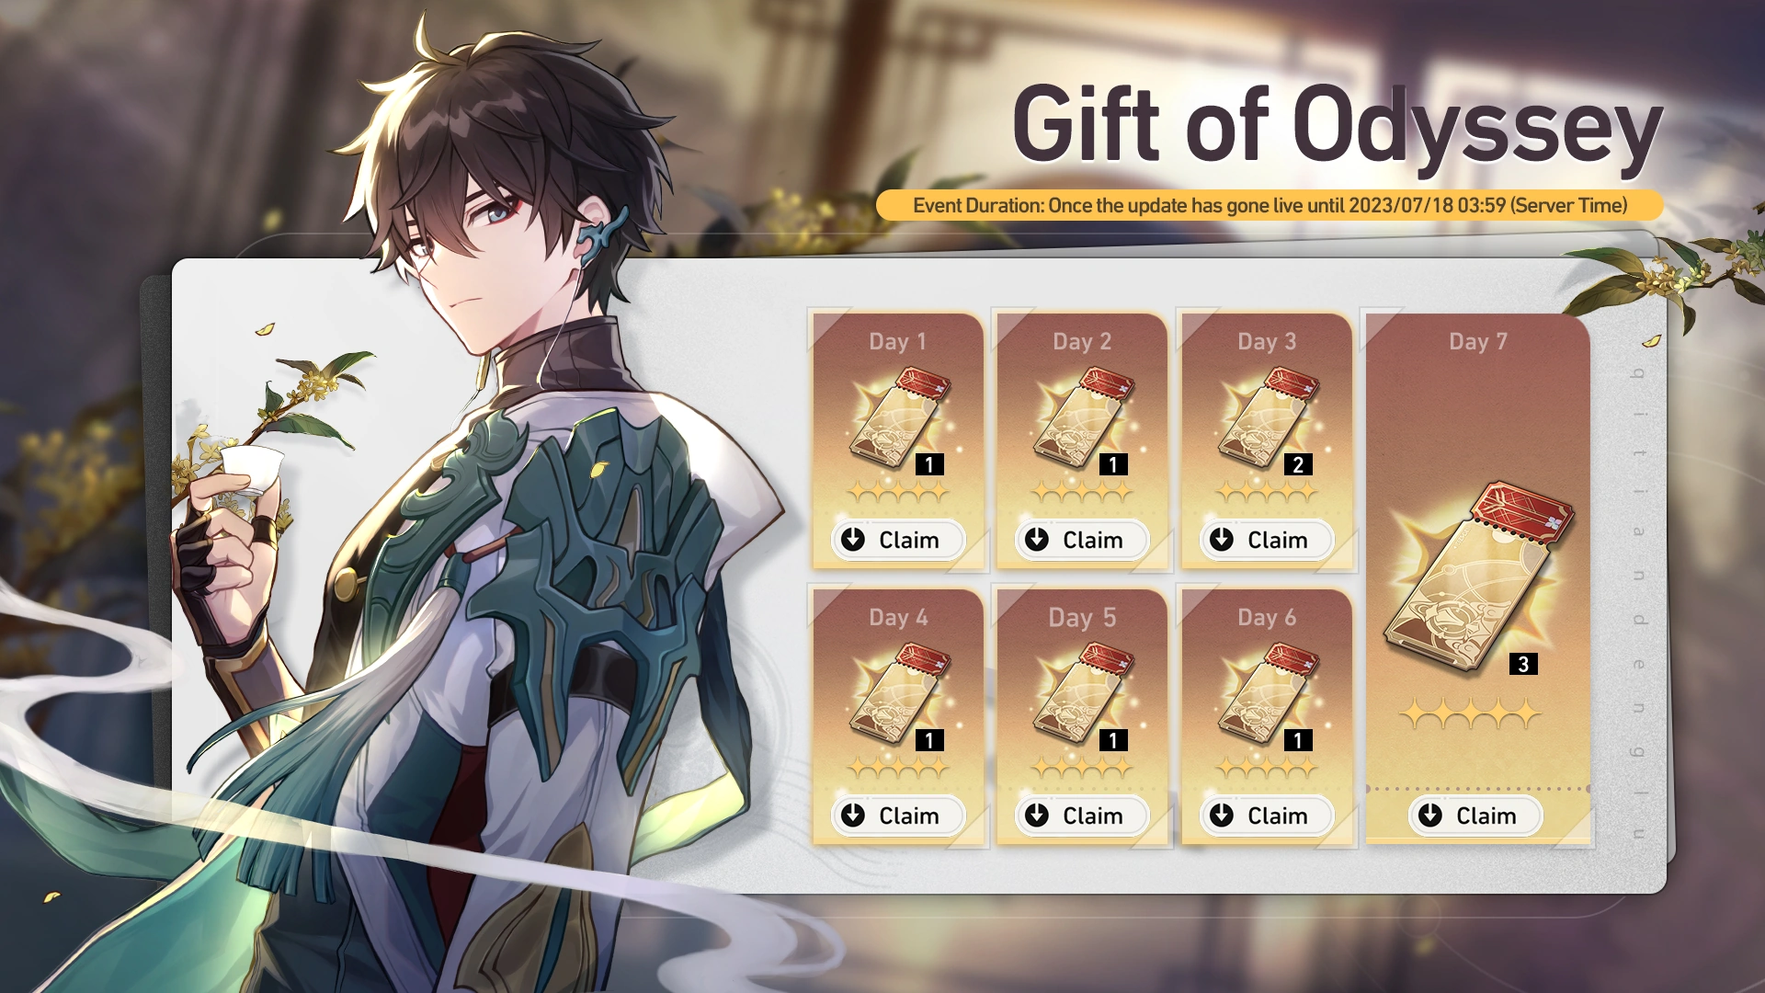
Task: Claim the Day 5 reward
Action: click(1082, 816)
